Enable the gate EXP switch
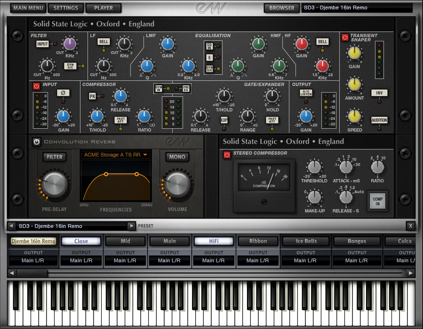The height and width of the screenshot is (329, 423). [x=224, y=120]
